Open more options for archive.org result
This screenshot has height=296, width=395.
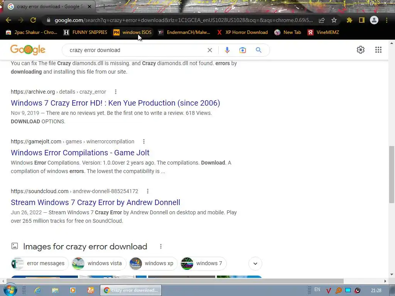[116, 92]
